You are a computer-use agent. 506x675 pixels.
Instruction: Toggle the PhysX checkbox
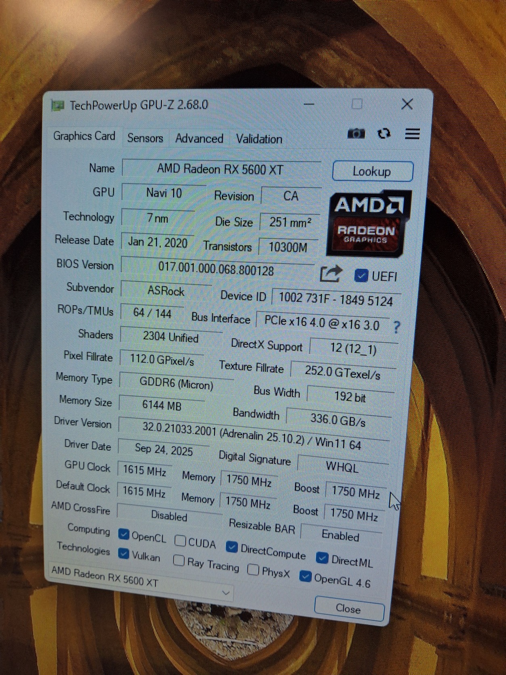253,569
